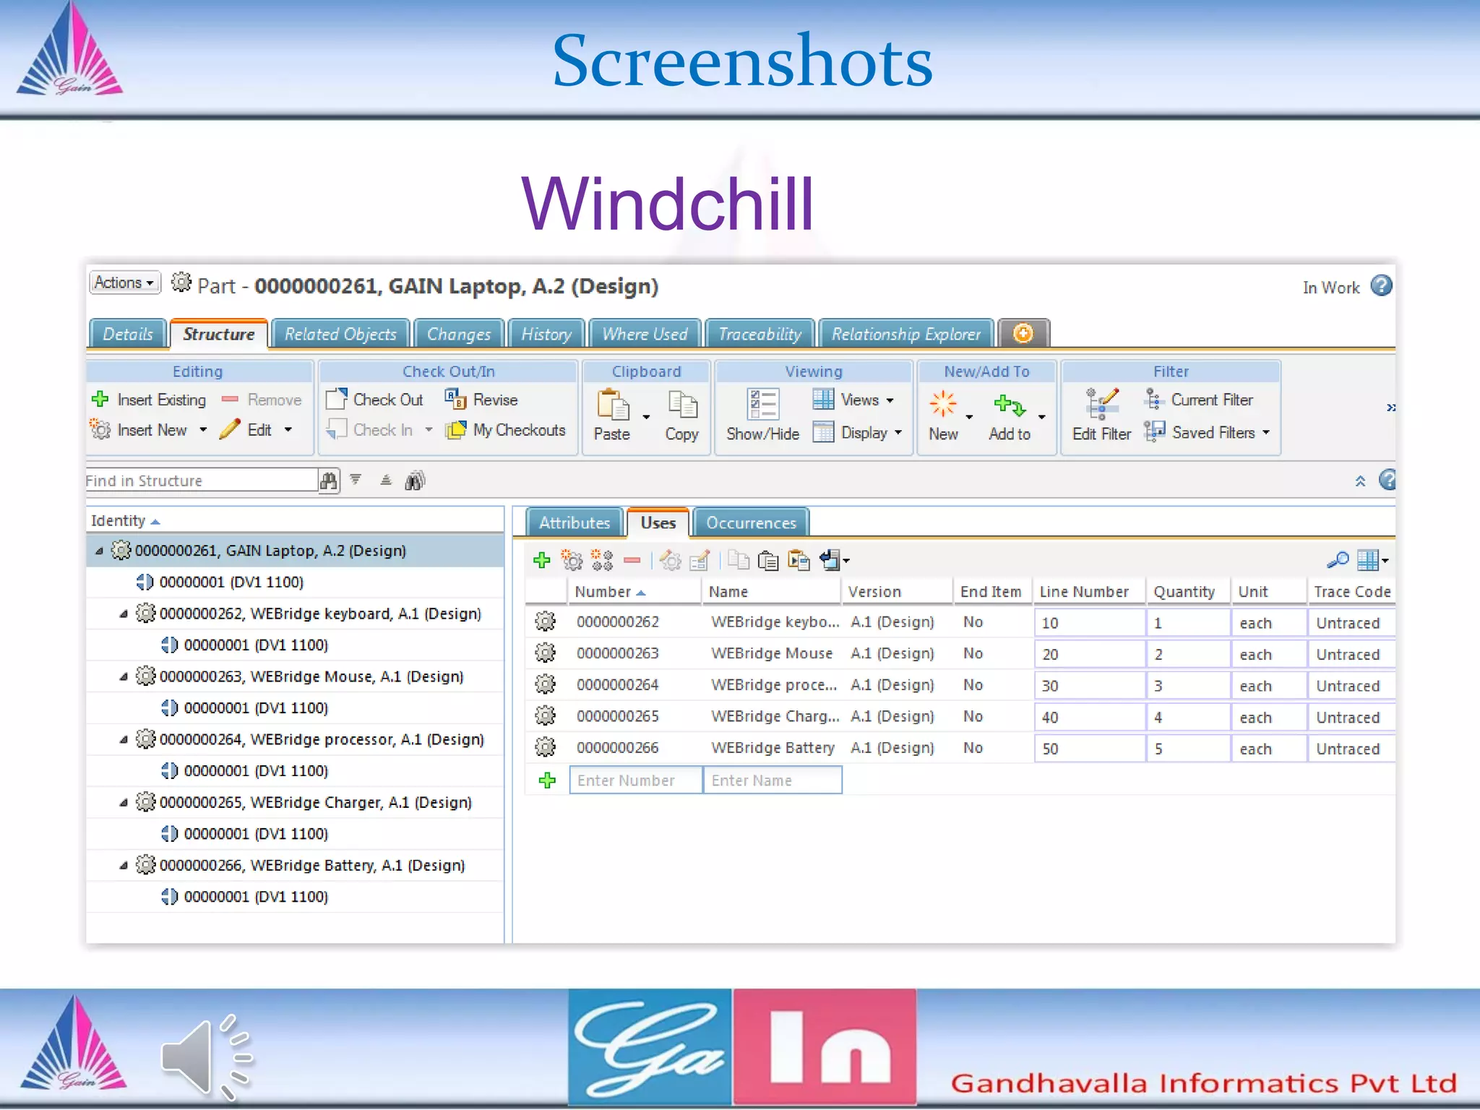Click in the Find in Structure field
The image size is (1480, 1110).
tap(202, 481)
